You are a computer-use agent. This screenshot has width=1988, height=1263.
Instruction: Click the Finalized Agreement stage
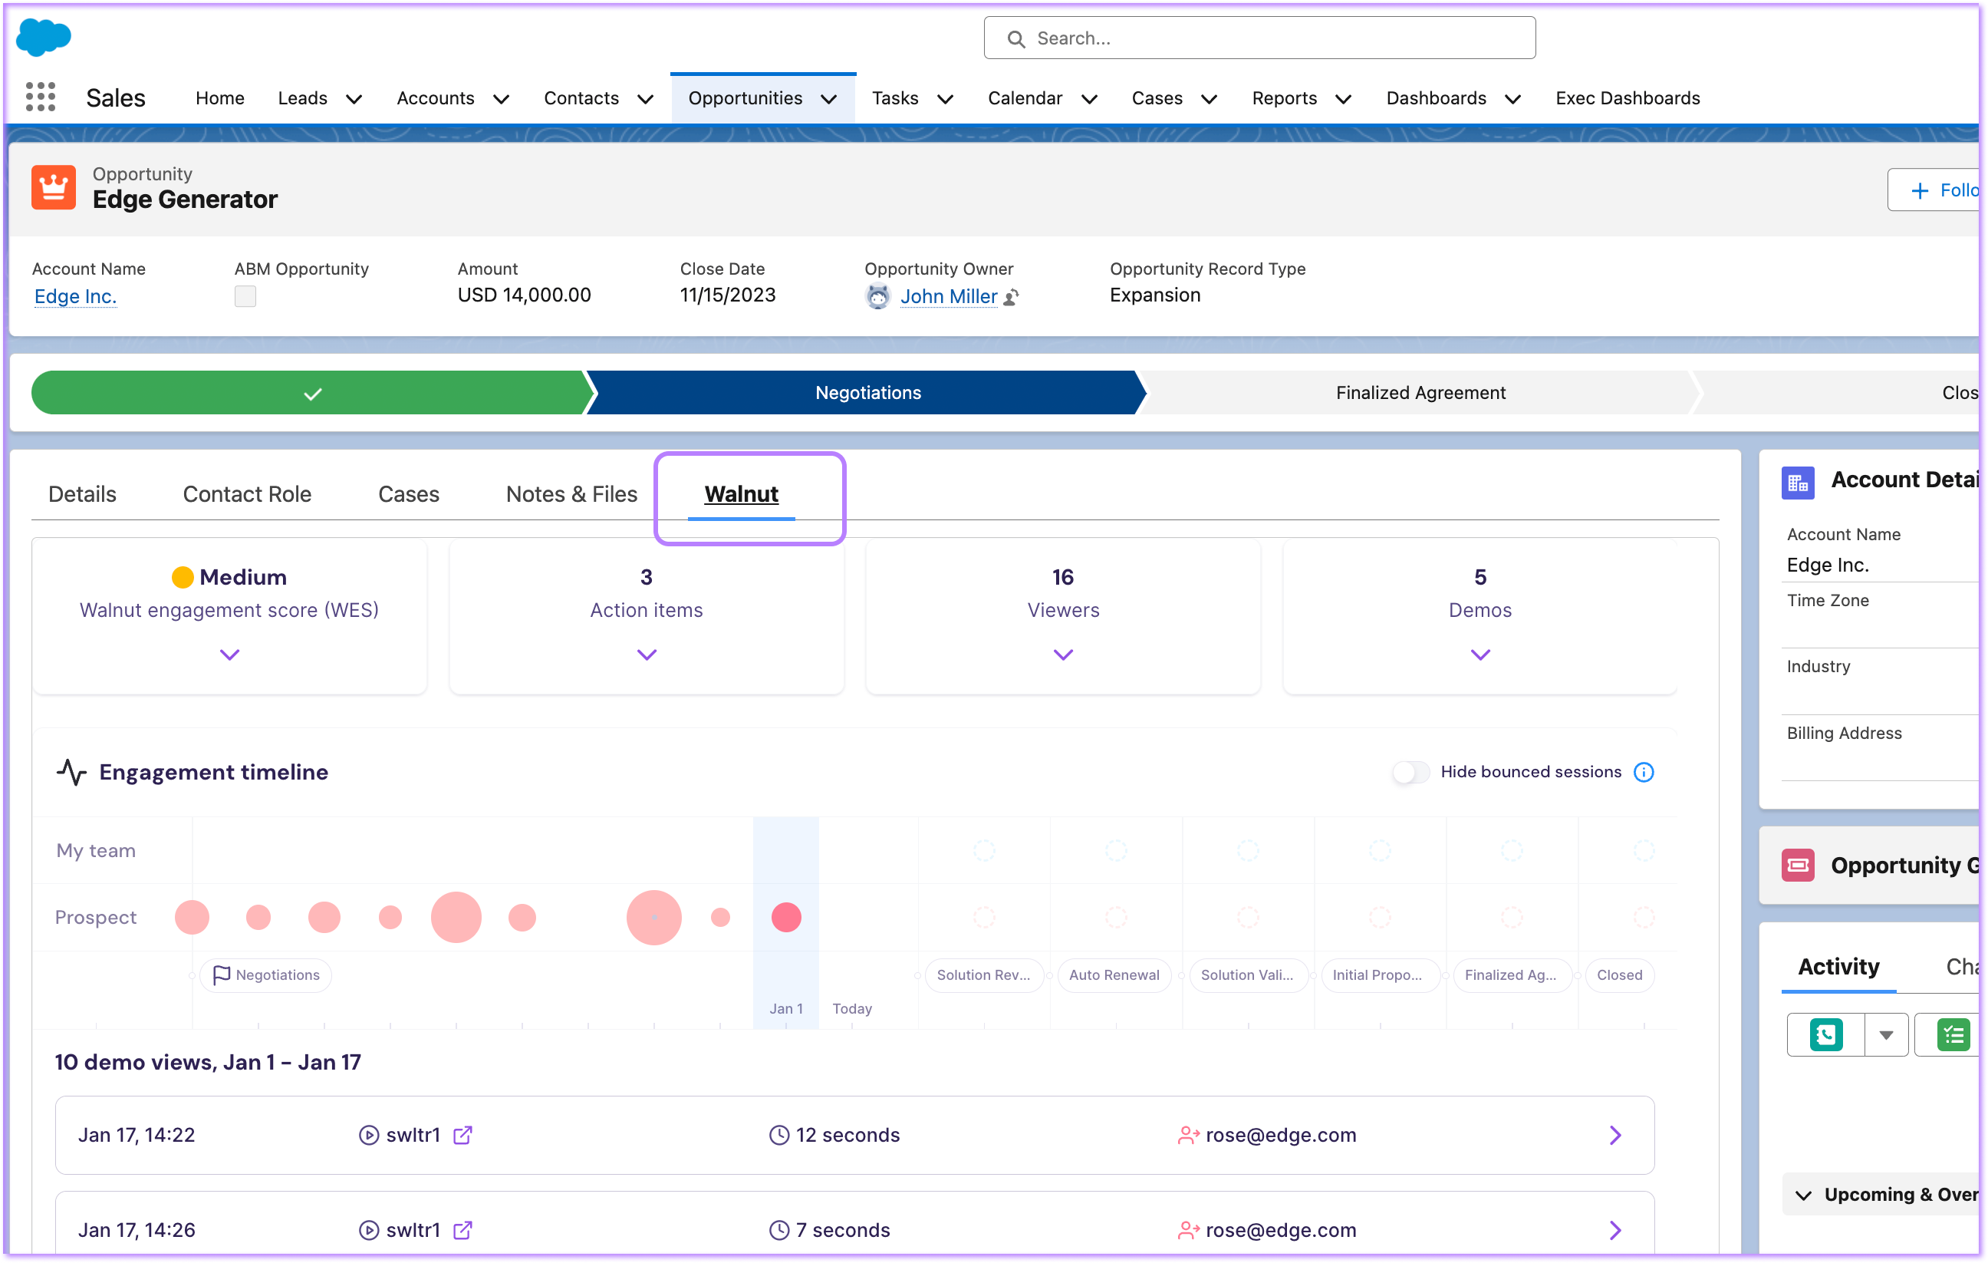coord(1420,393)
